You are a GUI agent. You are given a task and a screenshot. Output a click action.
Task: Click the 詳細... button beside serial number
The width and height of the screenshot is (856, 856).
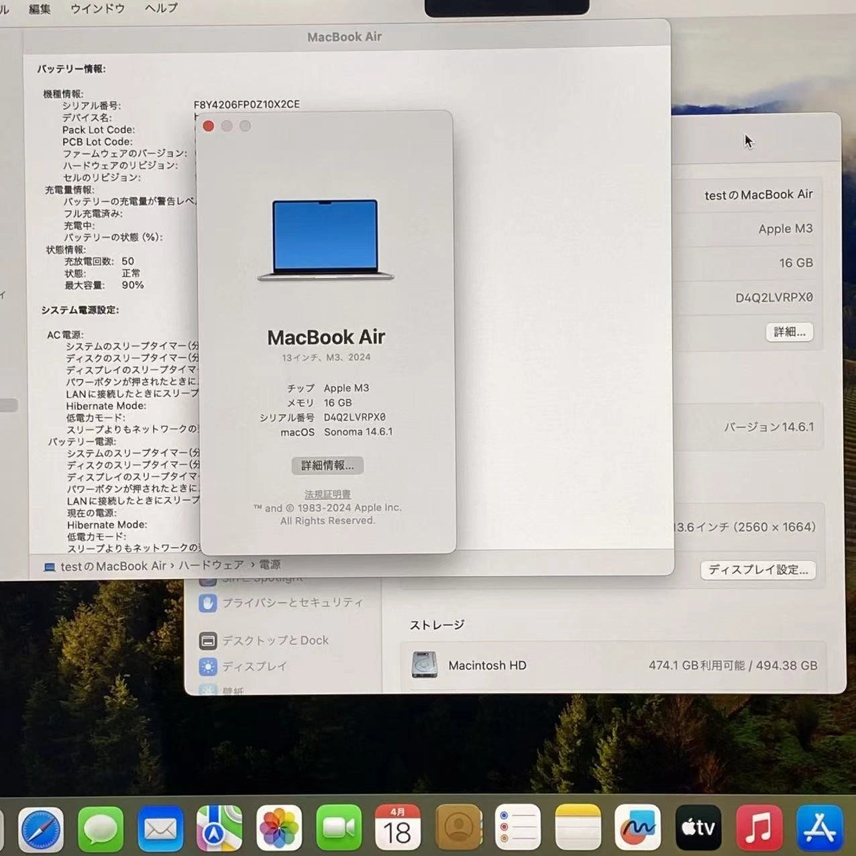[x=790, y=332]
